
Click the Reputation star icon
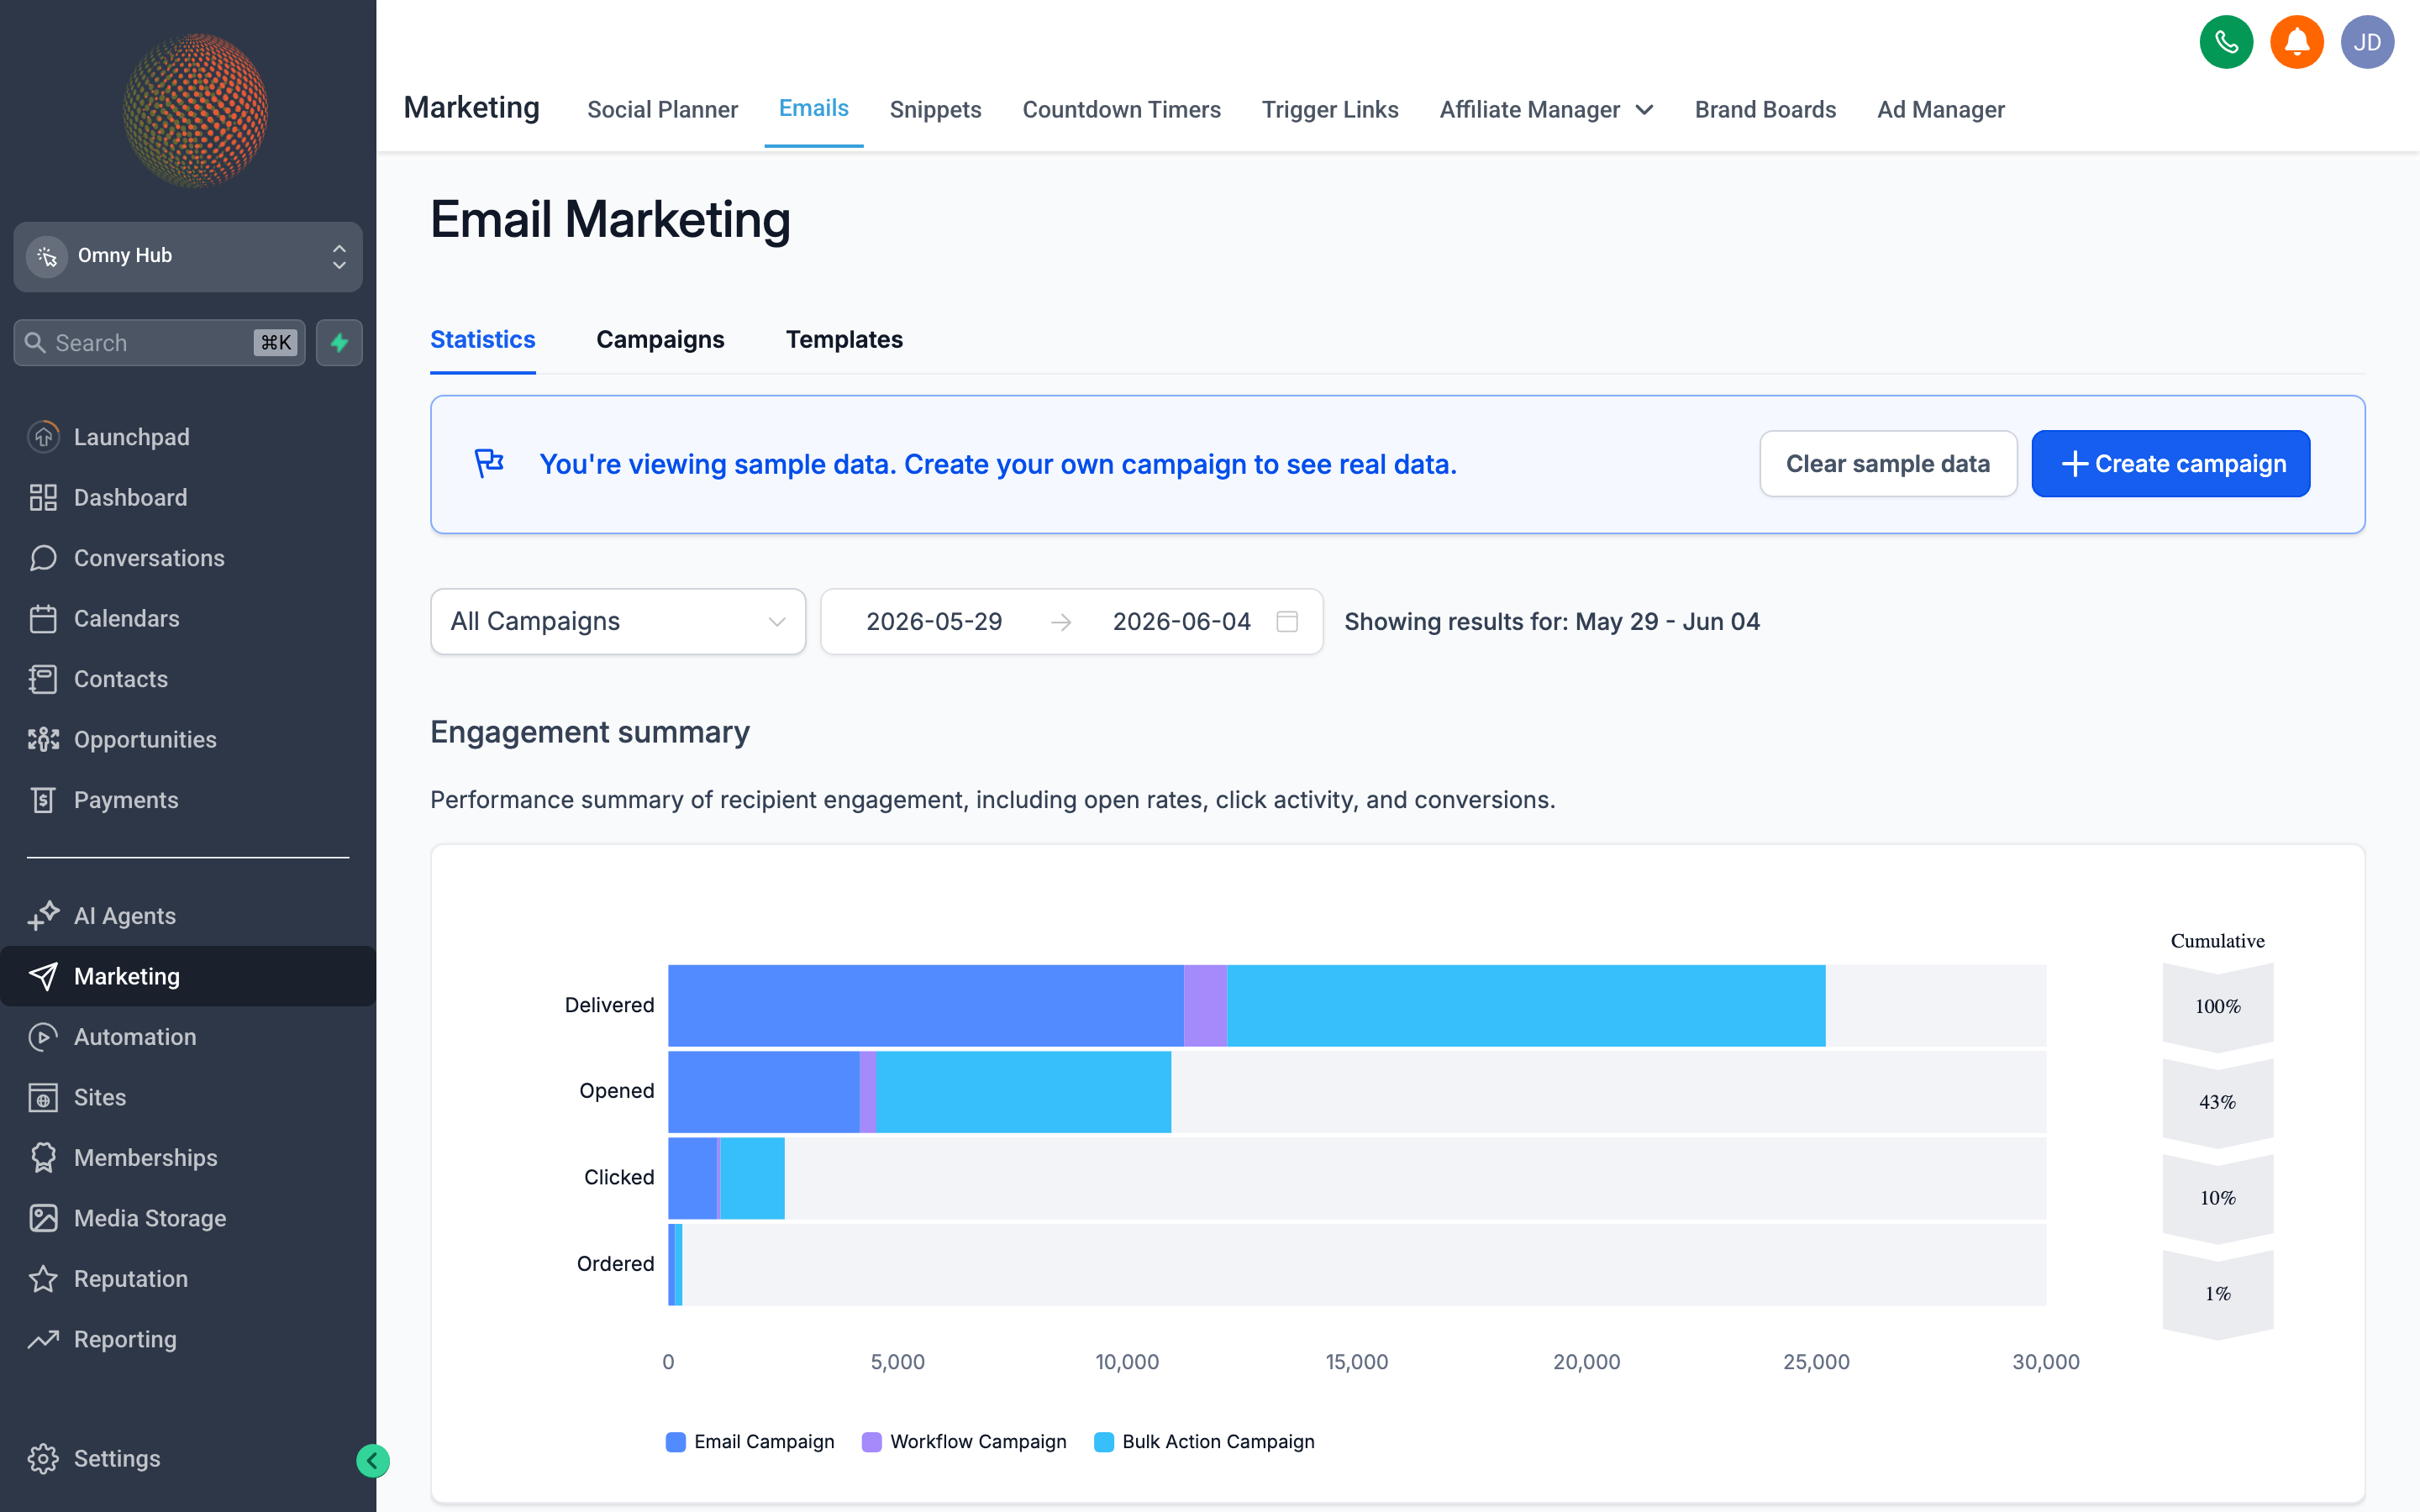click(x=43, y=1279)
